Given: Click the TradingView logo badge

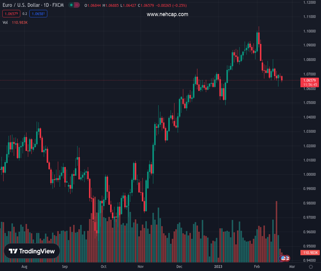Looking at the screenshot, I should coord(32,251).
